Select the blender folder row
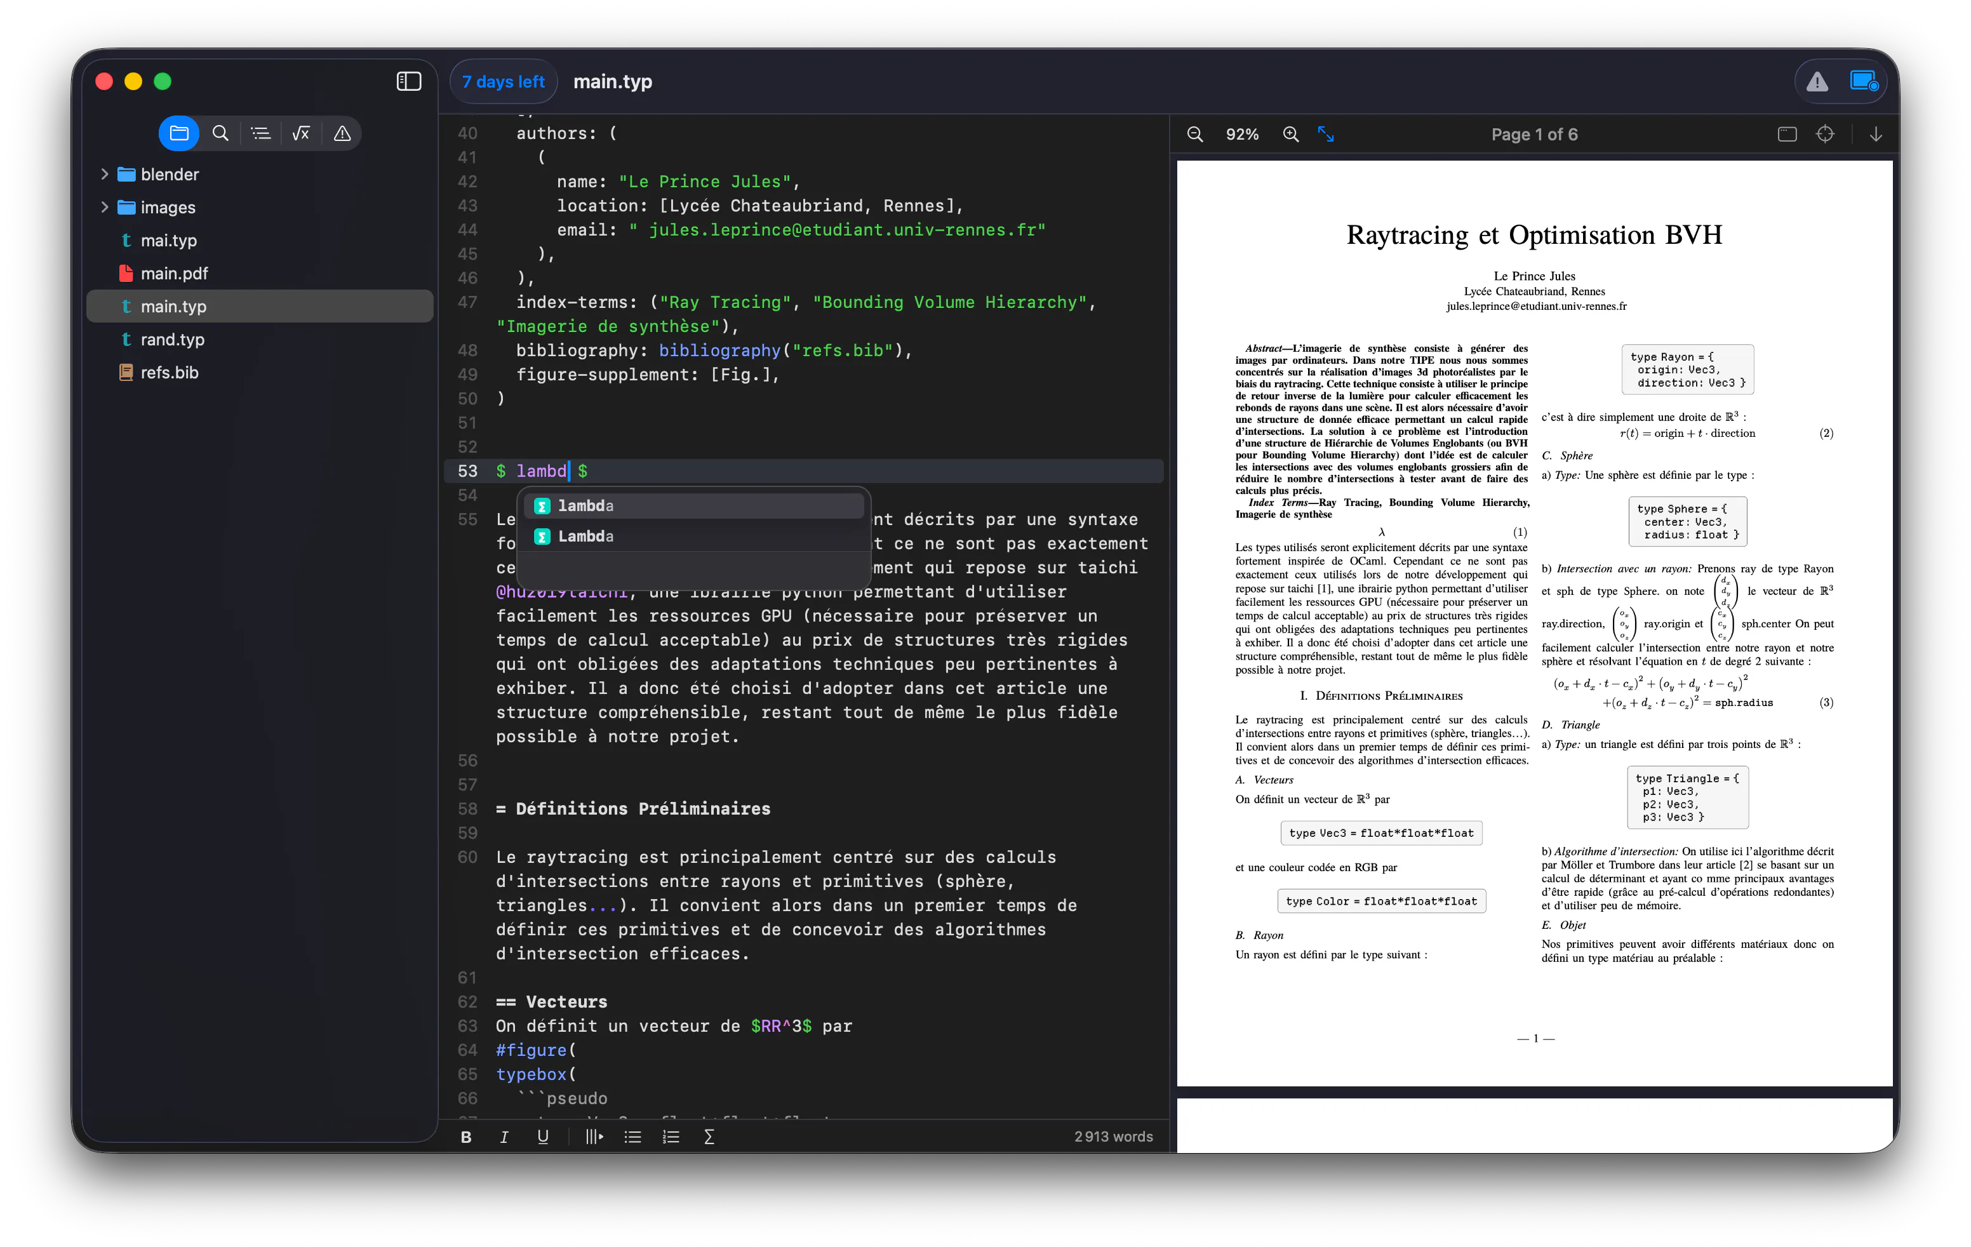 point(260,174)
